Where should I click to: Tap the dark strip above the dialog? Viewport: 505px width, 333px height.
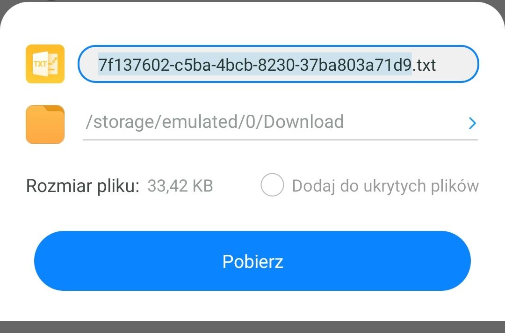pos(252,1)
